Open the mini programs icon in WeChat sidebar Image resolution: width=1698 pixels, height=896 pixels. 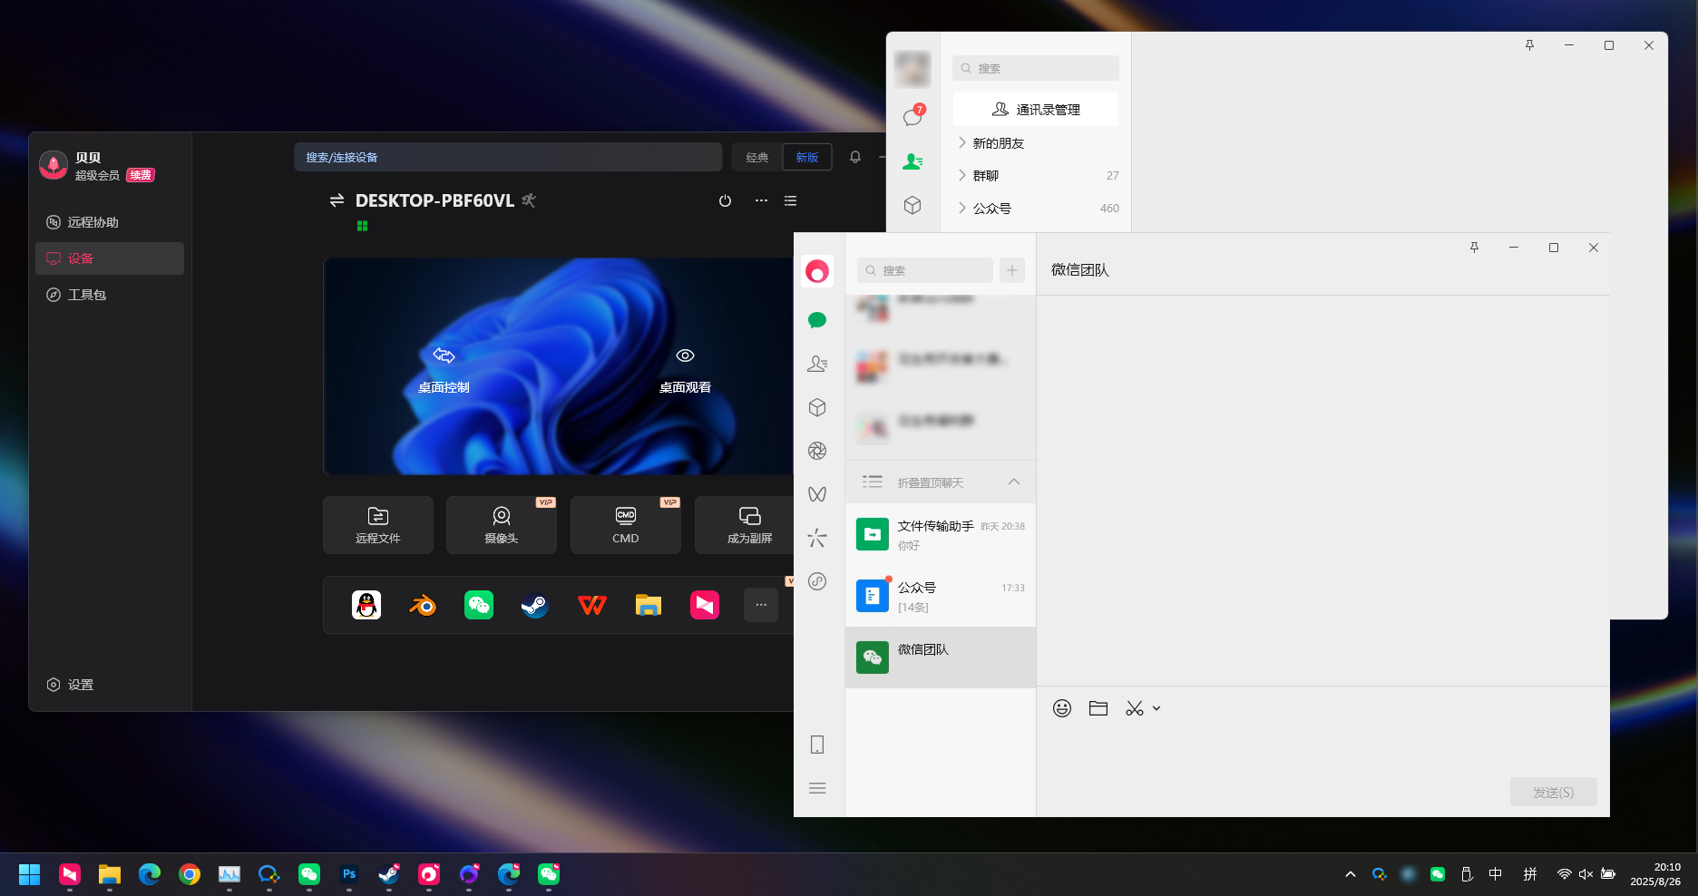[817, 581]
